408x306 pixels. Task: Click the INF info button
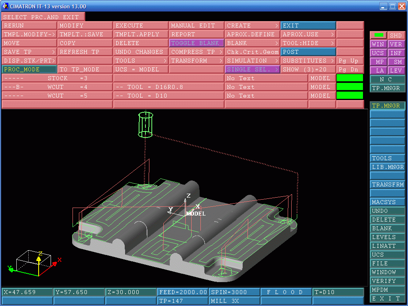pos(396,53)
